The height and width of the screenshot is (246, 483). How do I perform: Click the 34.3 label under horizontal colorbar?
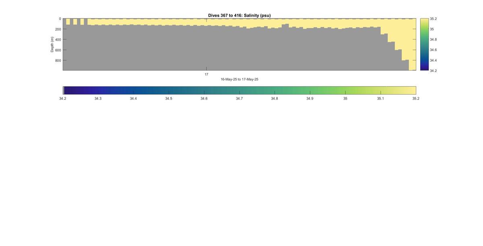[x=98, y=98]
